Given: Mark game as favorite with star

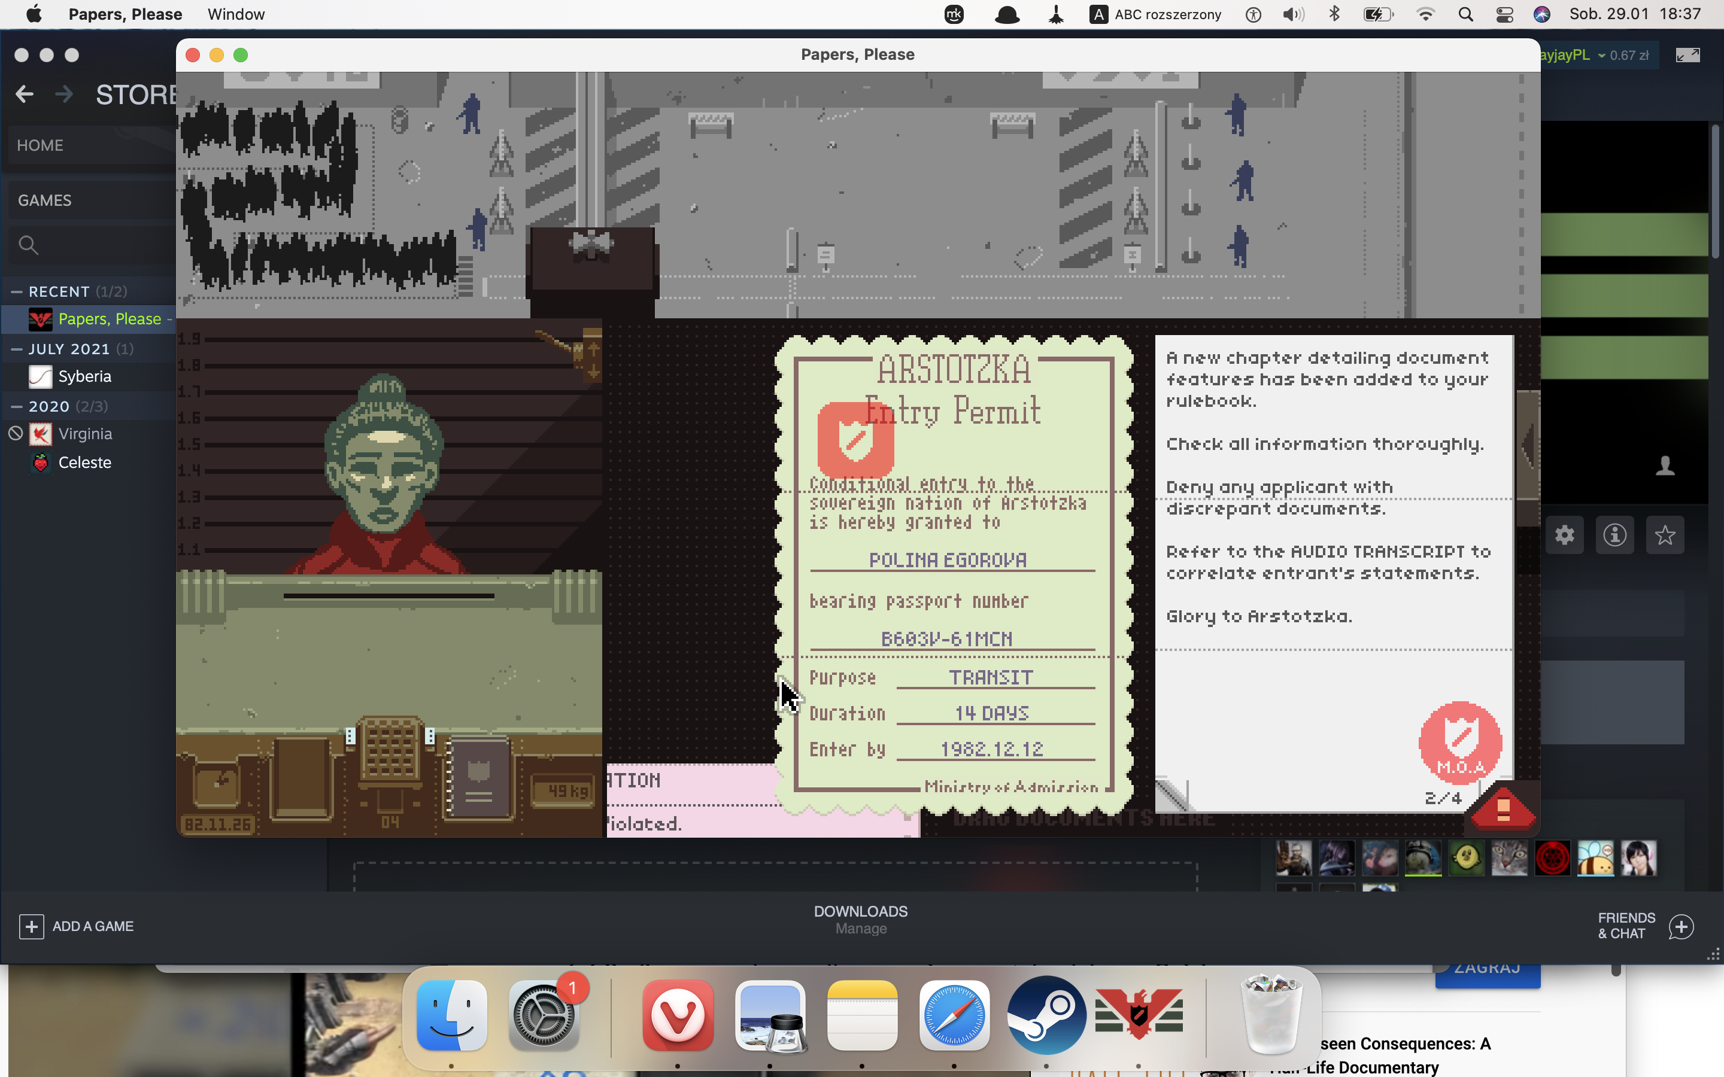Looking at the screenshot, I should pyautogui.click(x=1664, y=535).
